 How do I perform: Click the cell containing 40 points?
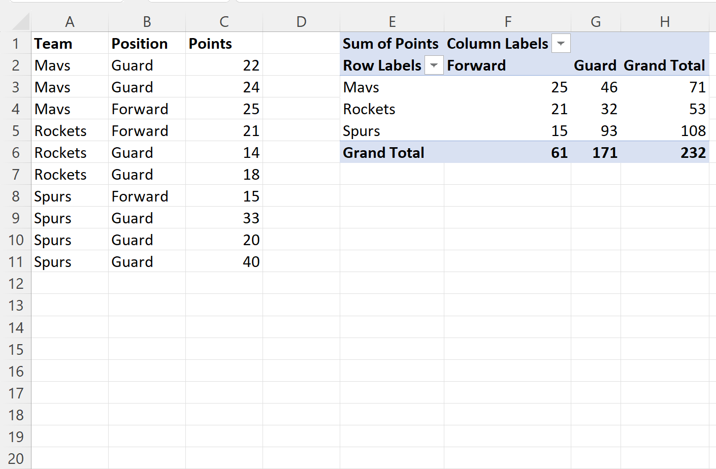[224, 262]
